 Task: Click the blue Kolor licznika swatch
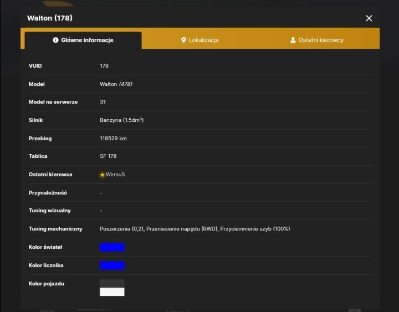[112, 265]
